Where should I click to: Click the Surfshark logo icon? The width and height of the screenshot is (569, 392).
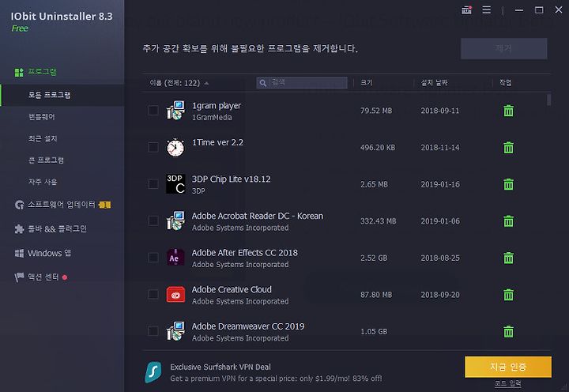click(153, 372)
